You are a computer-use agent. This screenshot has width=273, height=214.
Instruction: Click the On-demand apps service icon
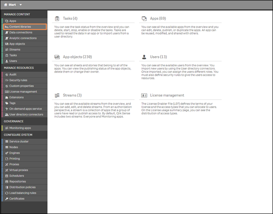point(7,109)
